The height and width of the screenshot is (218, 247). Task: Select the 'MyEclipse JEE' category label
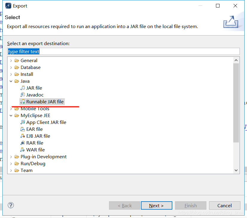36,116
